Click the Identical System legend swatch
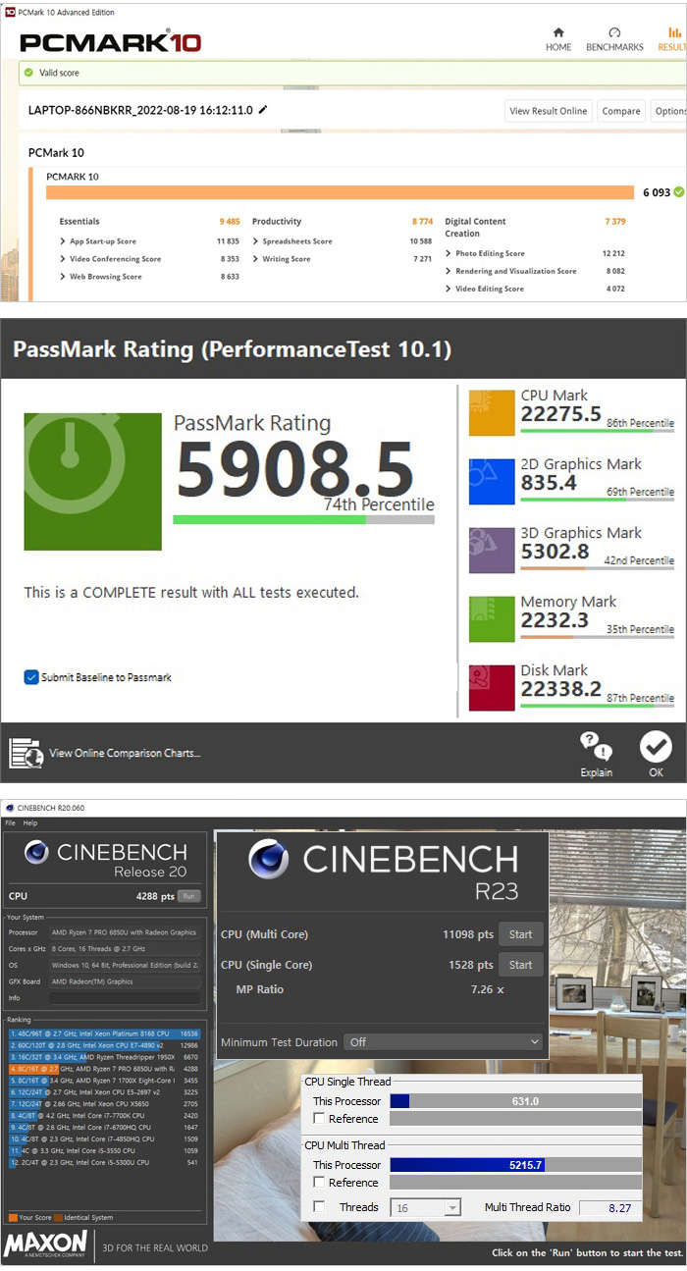687x1271 pixels. pos(58,1217)
